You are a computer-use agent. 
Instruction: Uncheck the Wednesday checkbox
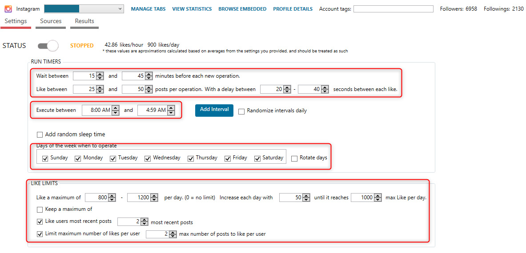pyautogui.click(x=148, y=158)
